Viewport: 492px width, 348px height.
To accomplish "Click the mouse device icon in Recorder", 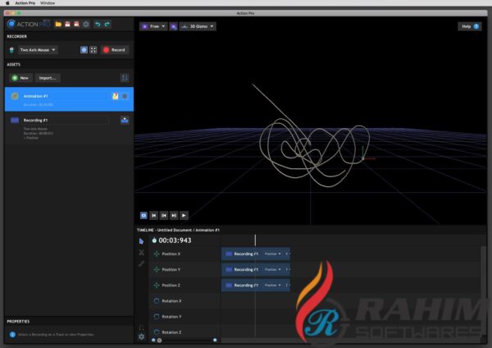I will (x=11, y=50).
